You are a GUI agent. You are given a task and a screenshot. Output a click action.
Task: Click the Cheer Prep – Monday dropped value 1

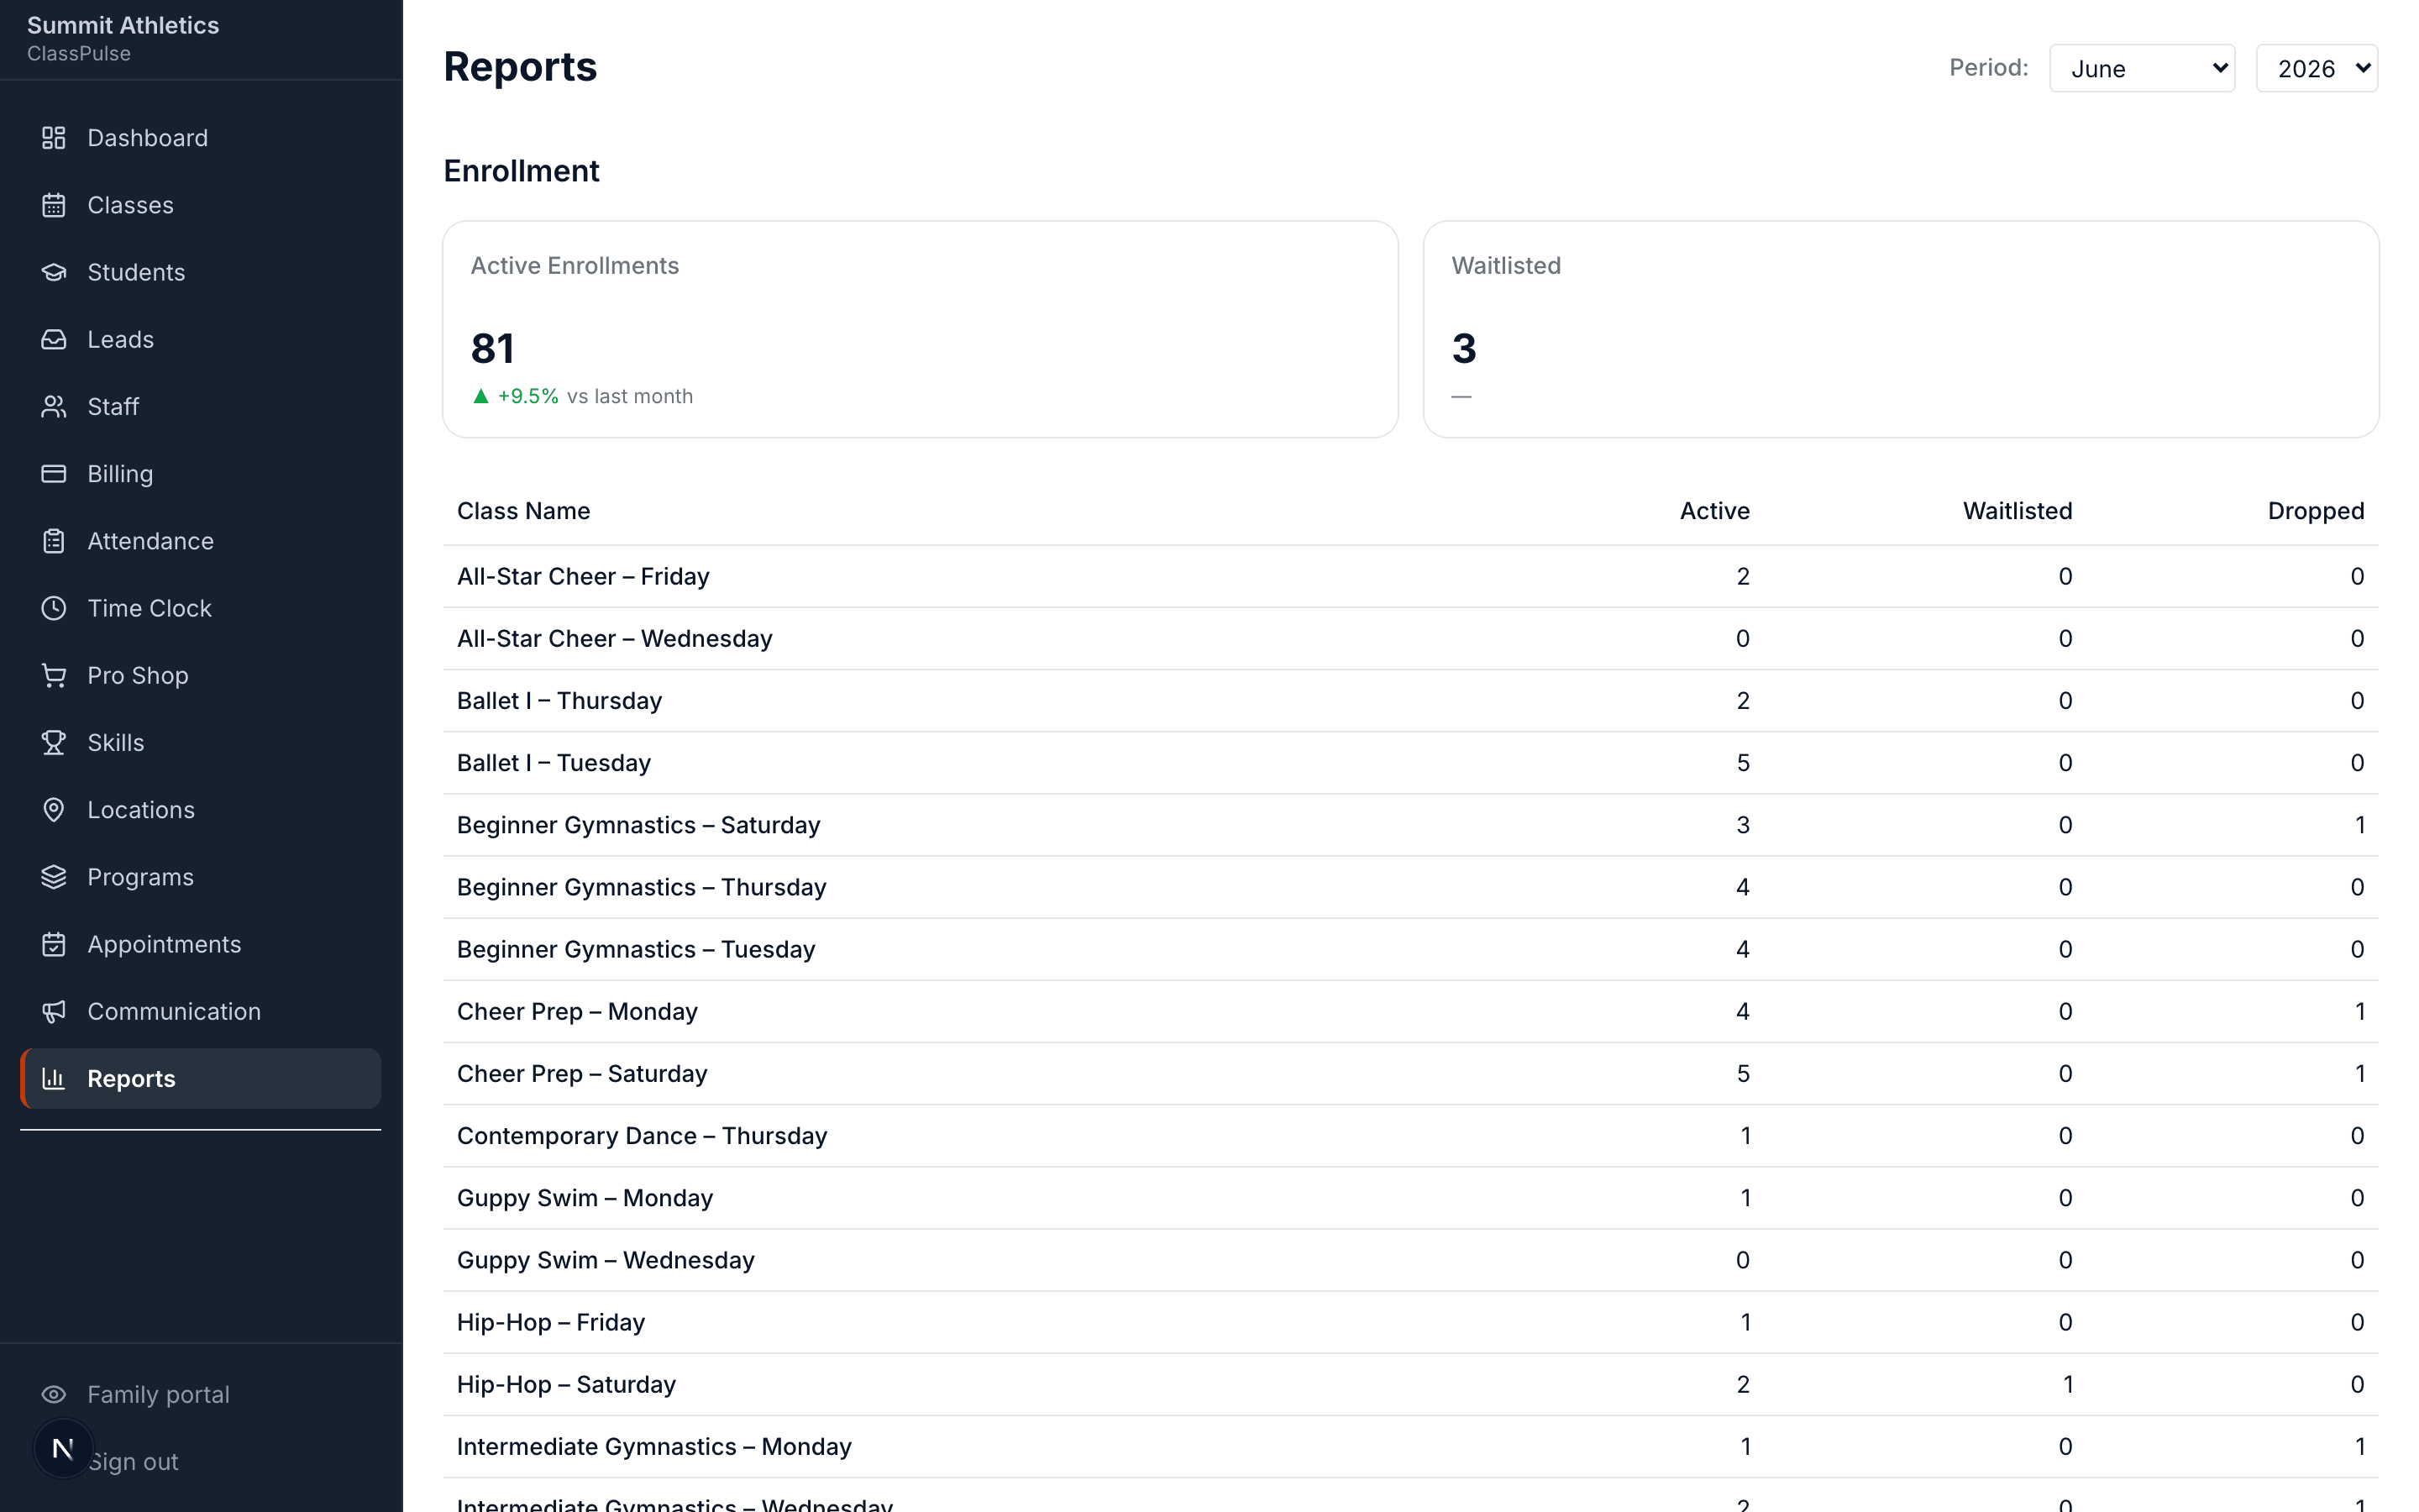pos(2359,1011)
